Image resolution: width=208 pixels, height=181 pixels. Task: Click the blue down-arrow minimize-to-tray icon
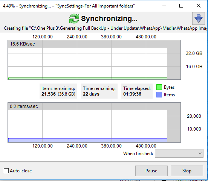pyautogui.click(x=199, y=18)
